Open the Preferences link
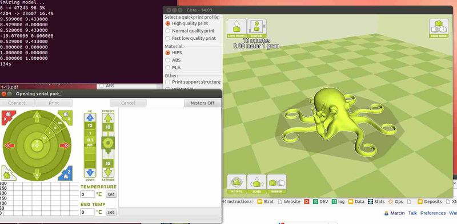Image resolution: width=457 pixels, height=224 pixels. click(433, 213)
